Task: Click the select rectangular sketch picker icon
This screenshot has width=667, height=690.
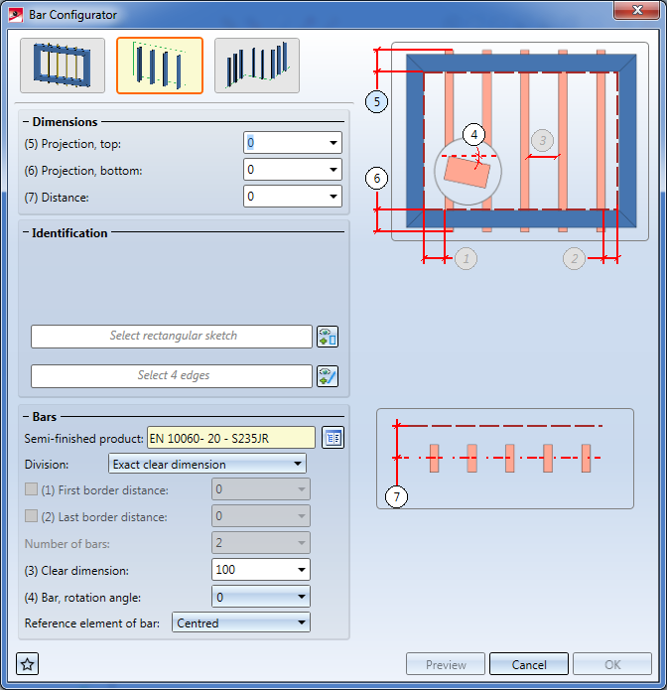Action: (328, 337)
